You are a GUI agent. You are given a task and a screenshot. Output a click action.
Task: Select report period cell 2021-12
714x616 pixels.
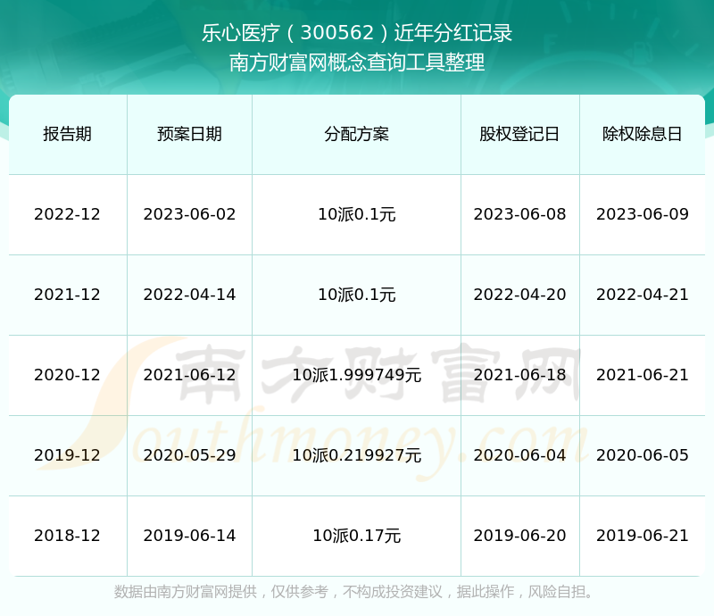tap(68, 295)
